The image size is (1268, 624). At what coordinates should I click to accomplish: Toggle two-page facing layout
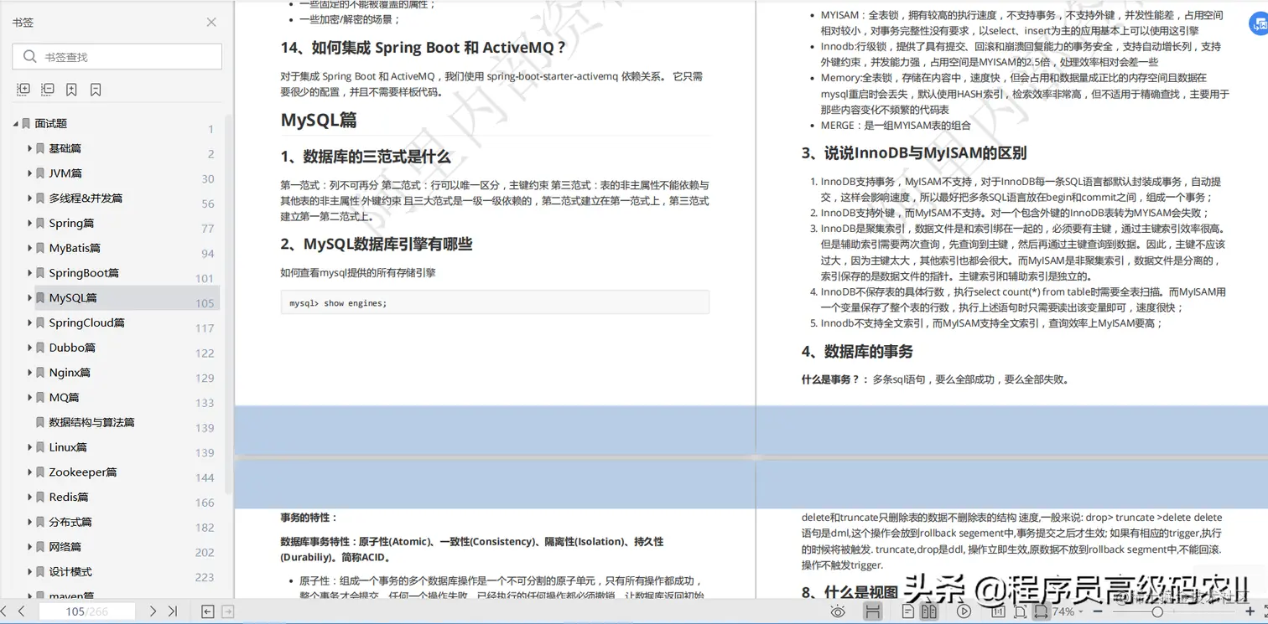pos(930,611)
